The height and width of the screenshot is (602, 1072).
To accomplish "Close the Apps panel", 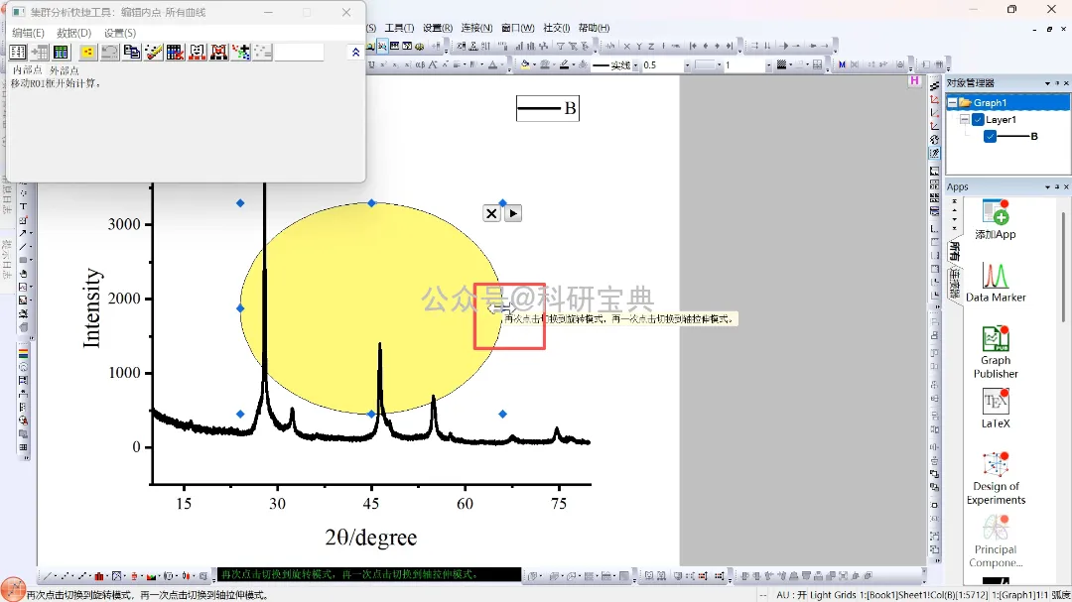I will pos(1066,187).
